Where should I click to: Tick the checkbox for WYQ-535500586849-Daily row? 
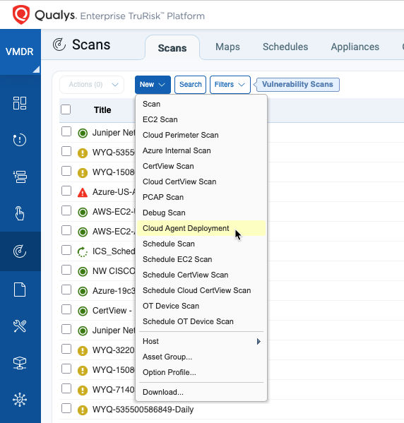66,408
